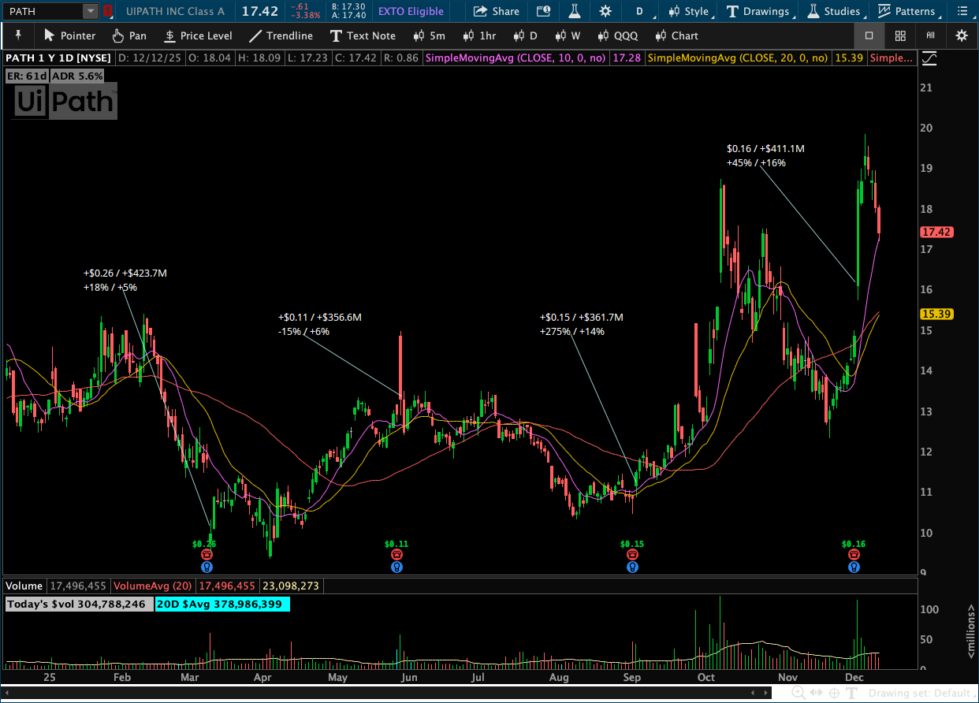This screenshot has width=979, height=703.
Task: Click the Volume study label
Action: tap(24, 586)
